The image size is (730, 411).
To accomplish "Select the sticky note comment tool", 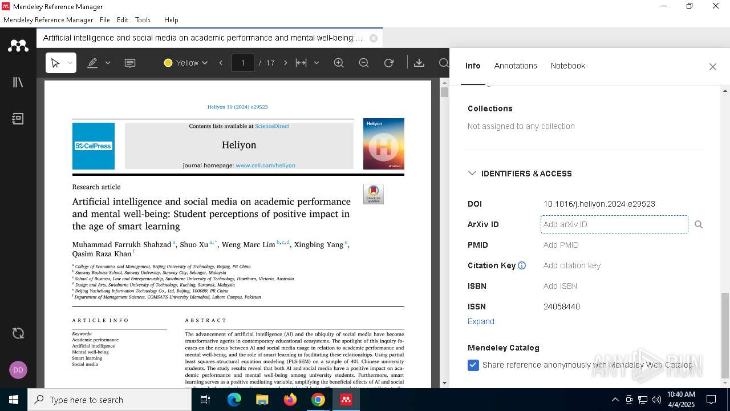I will (130, 63).
